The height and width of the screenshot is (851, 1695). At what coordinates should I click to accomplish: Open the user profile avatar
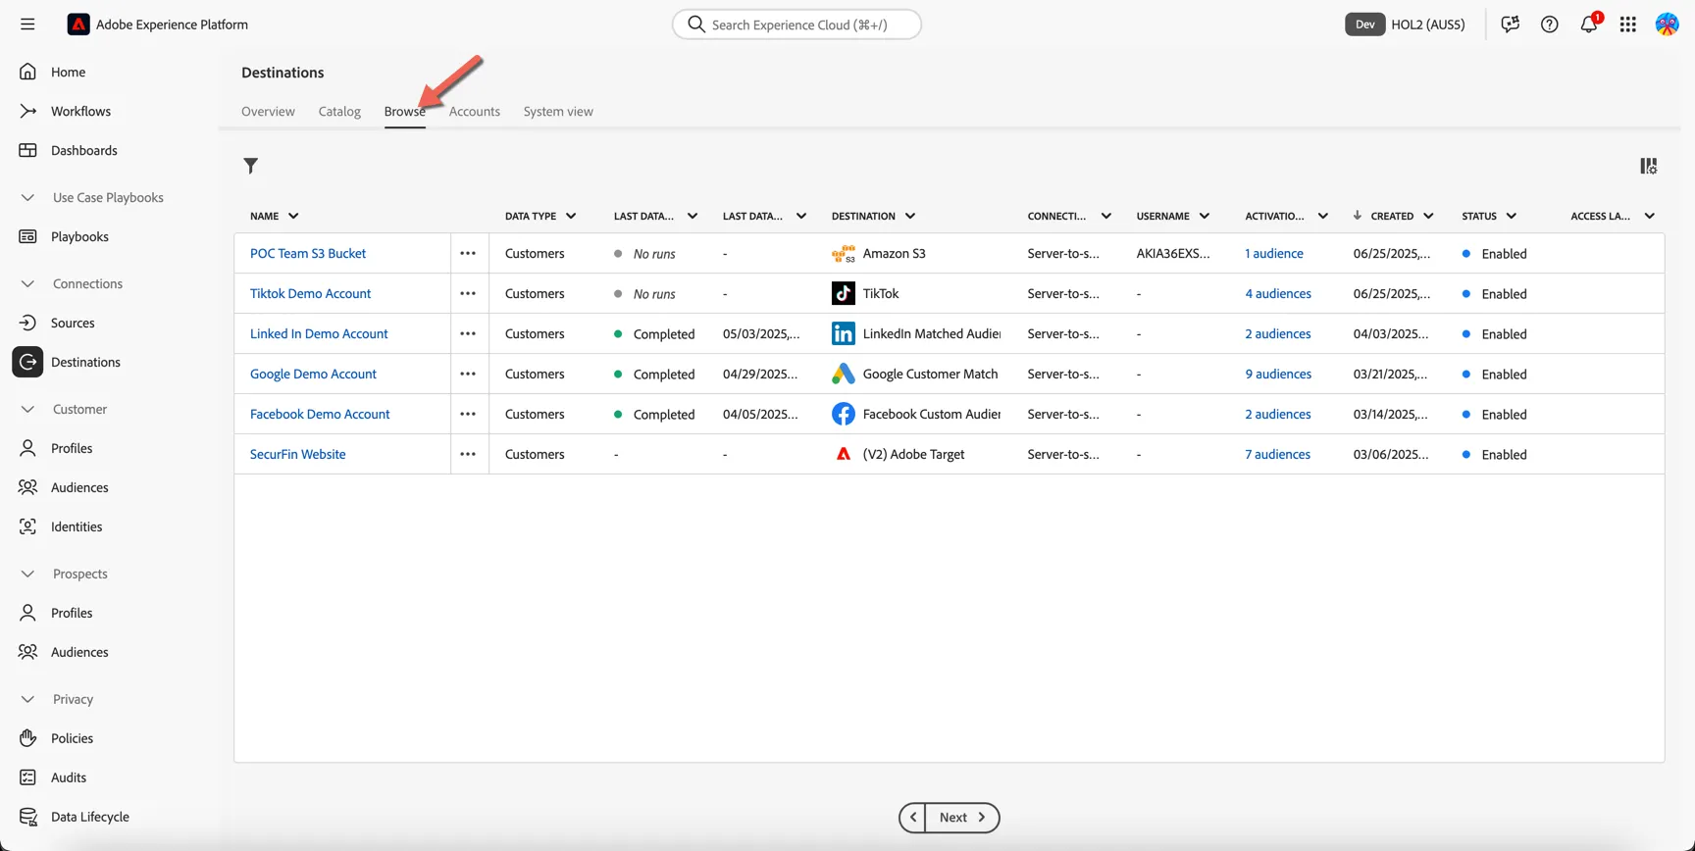1668,25
